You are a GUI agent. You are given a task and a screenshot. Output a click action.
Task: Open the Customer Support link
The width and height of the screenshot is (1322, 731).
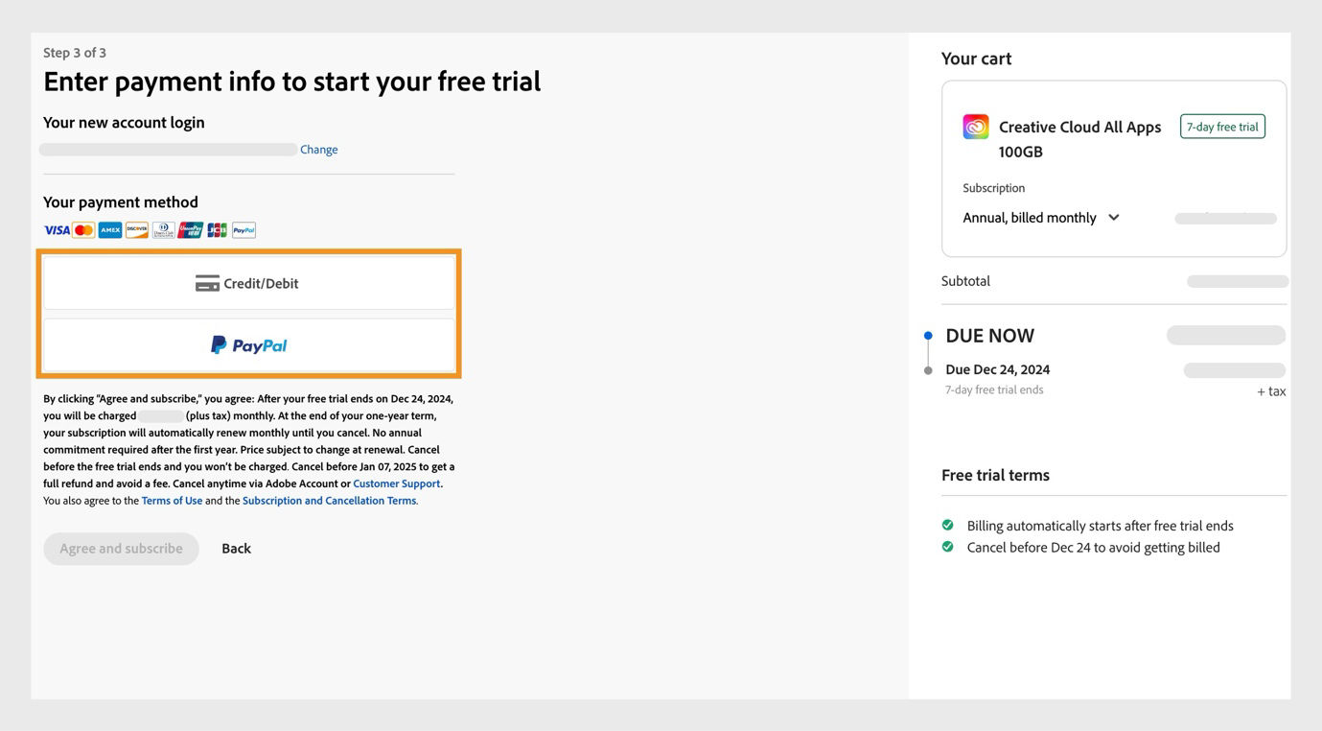pyautogui.click(x=397, y=483)
